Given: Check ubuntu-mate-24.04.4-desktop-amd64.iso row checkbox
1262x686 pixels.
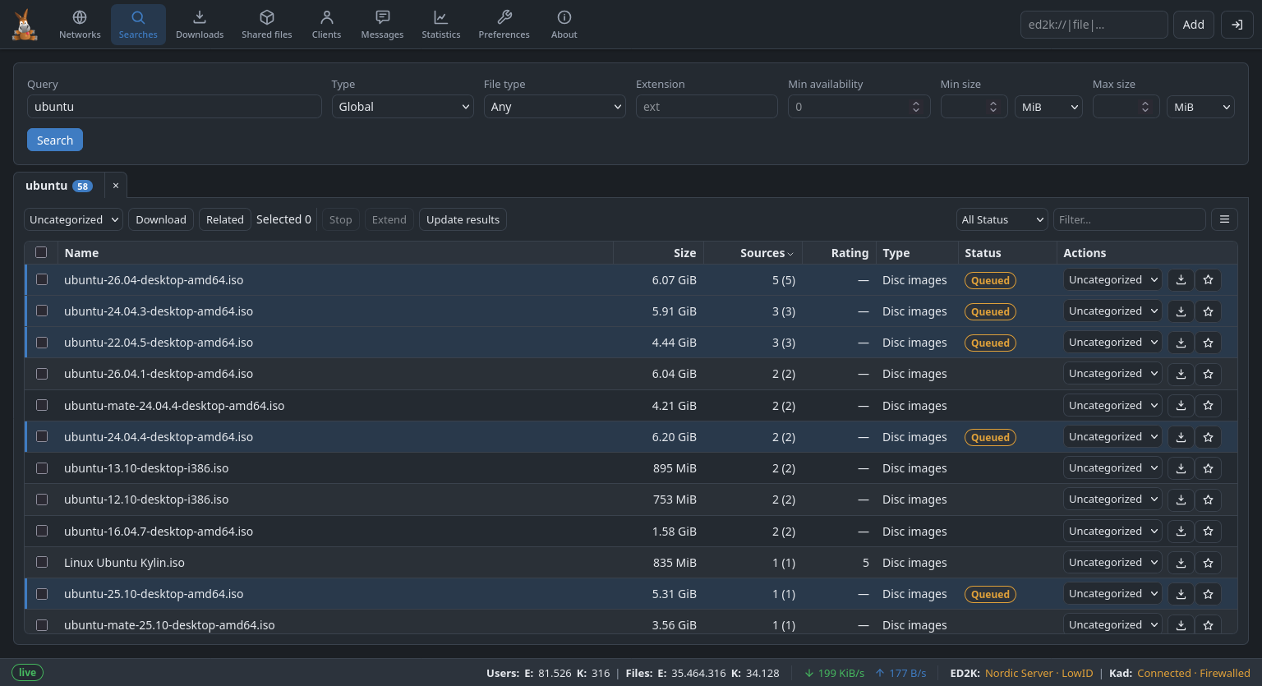Looking at the screenshot, I should point(42,405).
